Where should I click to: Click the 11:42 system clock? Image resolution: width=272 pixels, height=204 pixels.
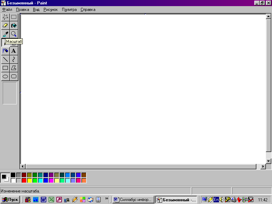pyautogui.click(x=263, y=200)
